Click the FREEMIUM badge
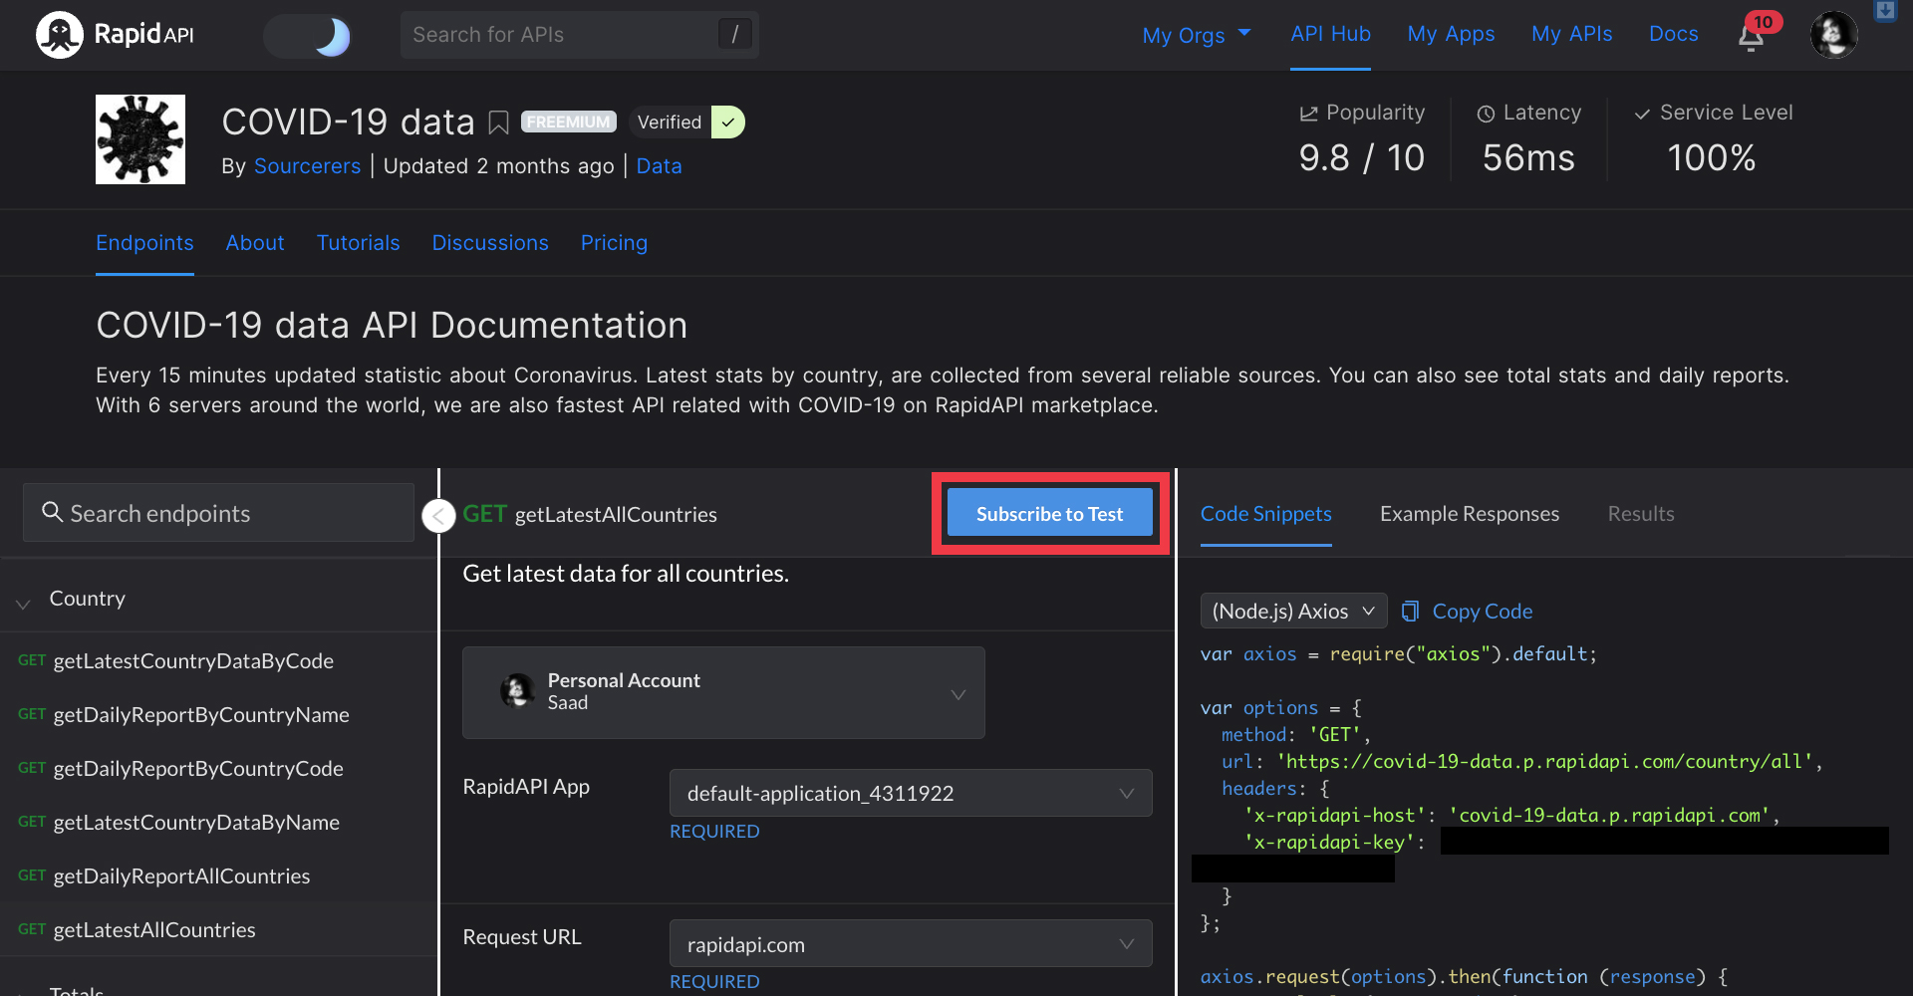This screenshot has height=996, width=1913. [569, 122]
